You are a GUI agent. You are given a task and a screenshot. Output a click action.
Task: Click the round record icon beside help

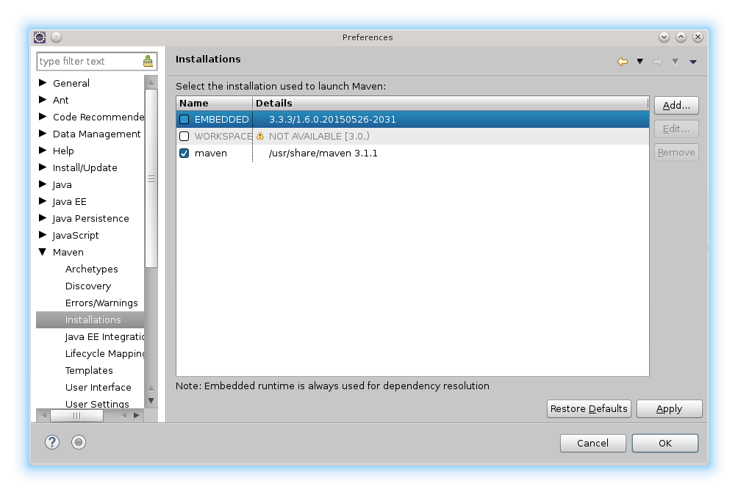pos(79,442)
